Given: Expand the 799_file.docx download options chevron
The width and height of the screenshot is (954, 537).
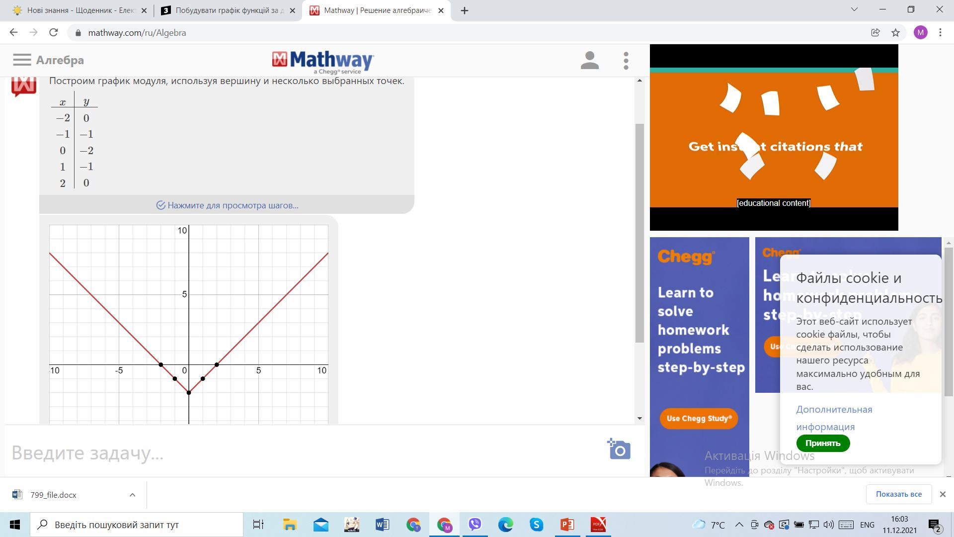Looking at the screenshot, I should tap(132, 495).
